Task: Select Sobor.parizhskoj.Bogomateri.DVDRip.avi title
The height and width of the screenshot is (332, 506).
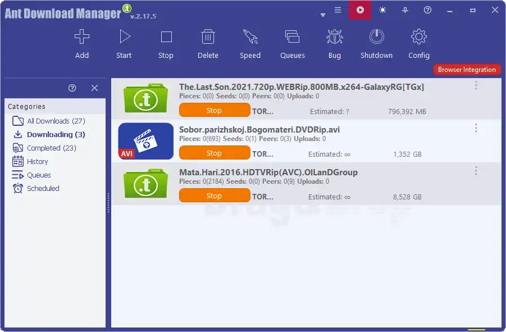Action: pos(259,130)
